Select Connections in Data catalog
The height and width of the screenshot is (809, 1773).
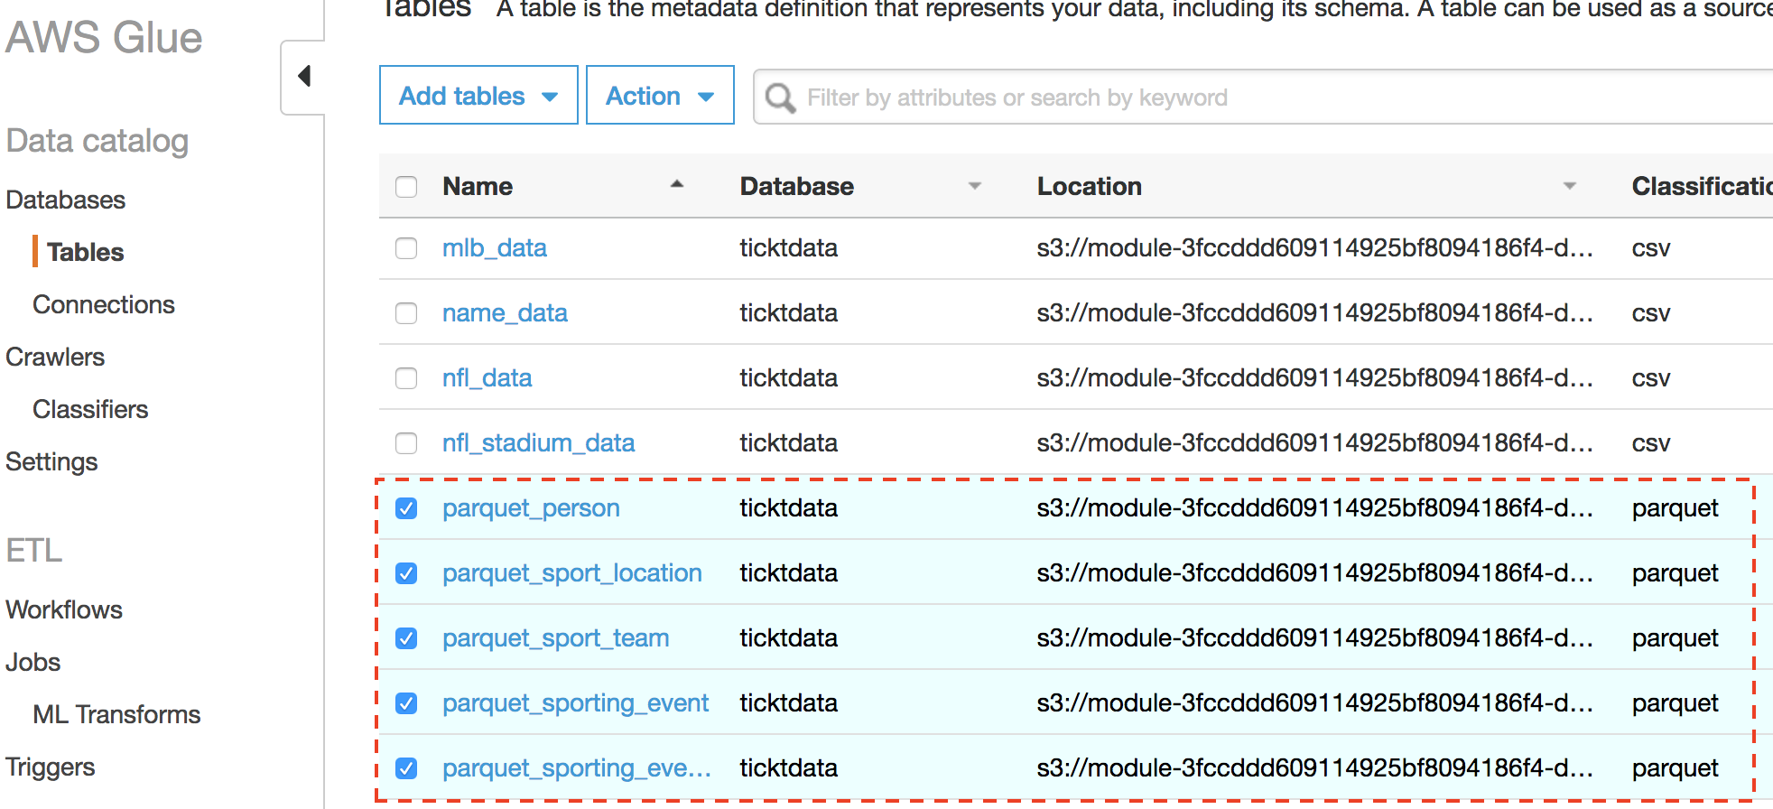(x=104, y=304)
